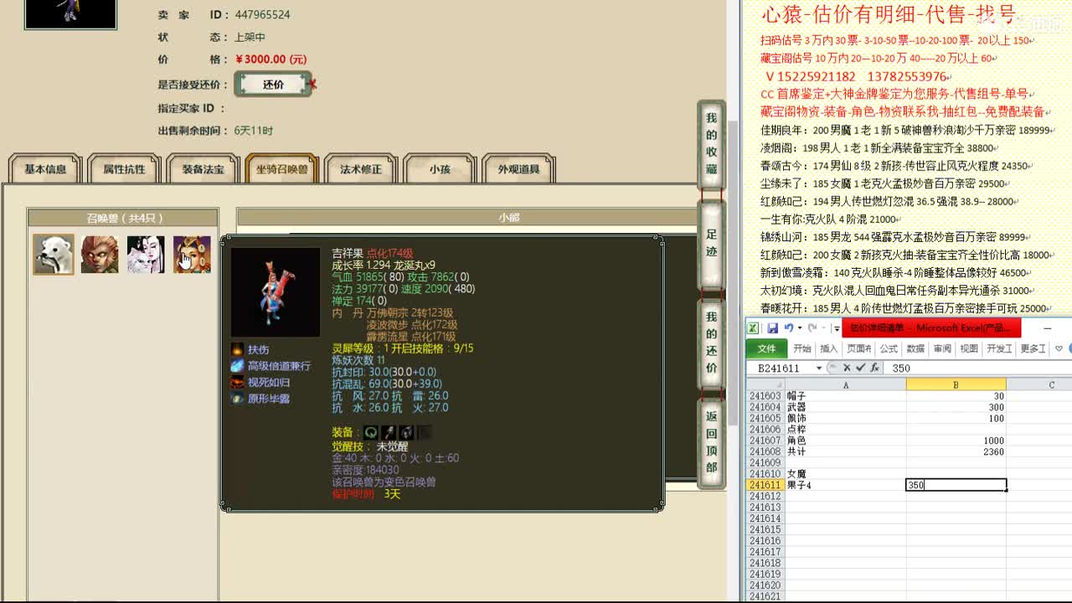Click the heart icon on Excel ribbon

coord(1059,348)
